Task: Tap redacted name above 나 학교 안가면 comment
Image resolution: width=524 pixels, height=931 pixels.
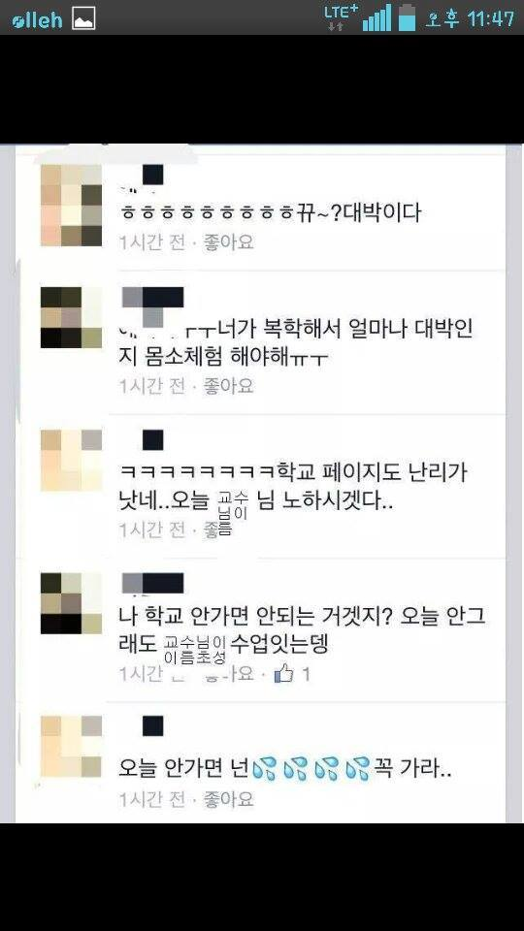Action: click(152, 584)
